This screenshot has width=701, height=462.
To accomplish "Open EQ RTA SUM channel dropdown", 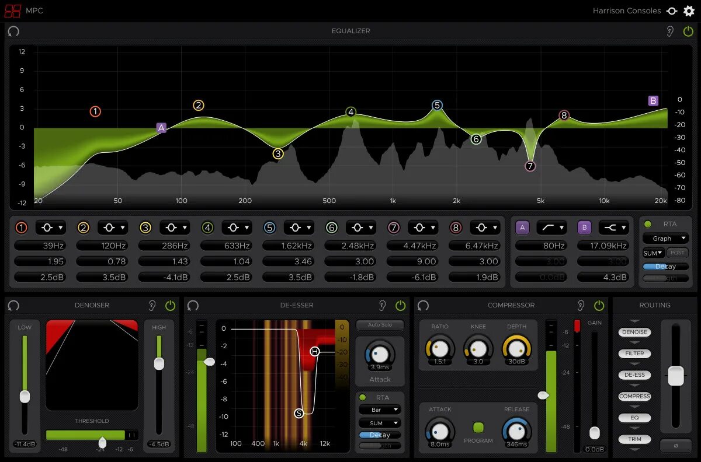I will (654, 253).
